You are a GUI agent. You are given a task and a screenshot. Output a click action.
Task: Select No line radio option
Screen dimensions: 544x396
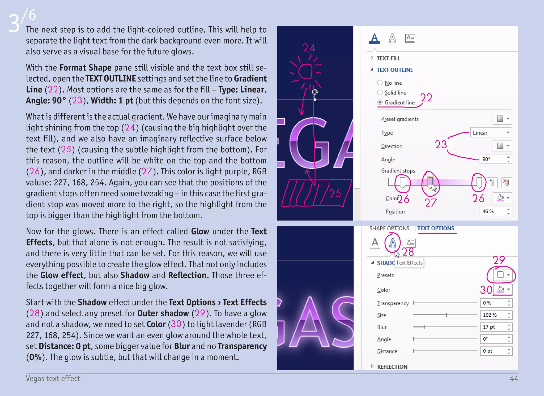390,83
